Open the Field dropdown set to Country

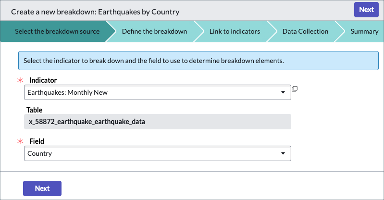pyautogui.click(x=158, y=153)
